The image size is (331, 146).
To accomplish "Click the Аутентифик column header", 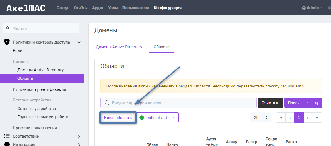I will click(211, 141).
